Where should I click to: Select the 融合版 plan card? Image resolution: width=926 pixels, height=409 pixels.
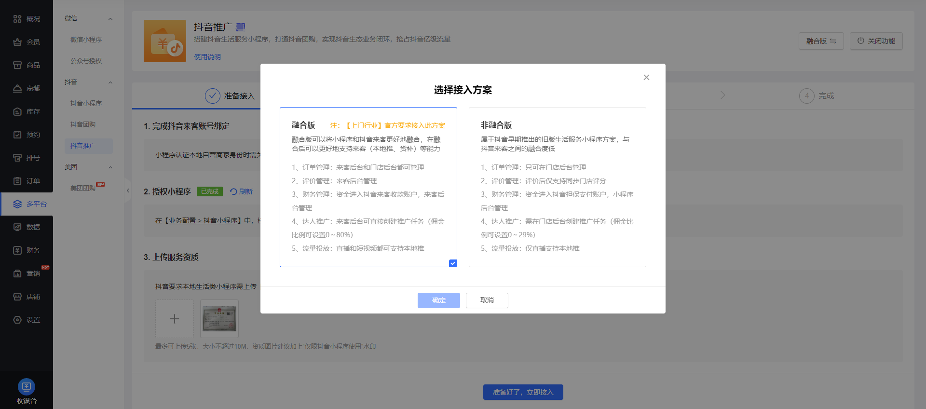point(368,187)
